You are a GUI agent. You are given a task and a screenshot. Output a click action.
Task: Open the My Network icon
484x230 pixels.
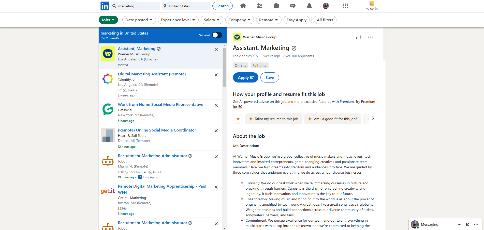[x=260, y=6]
